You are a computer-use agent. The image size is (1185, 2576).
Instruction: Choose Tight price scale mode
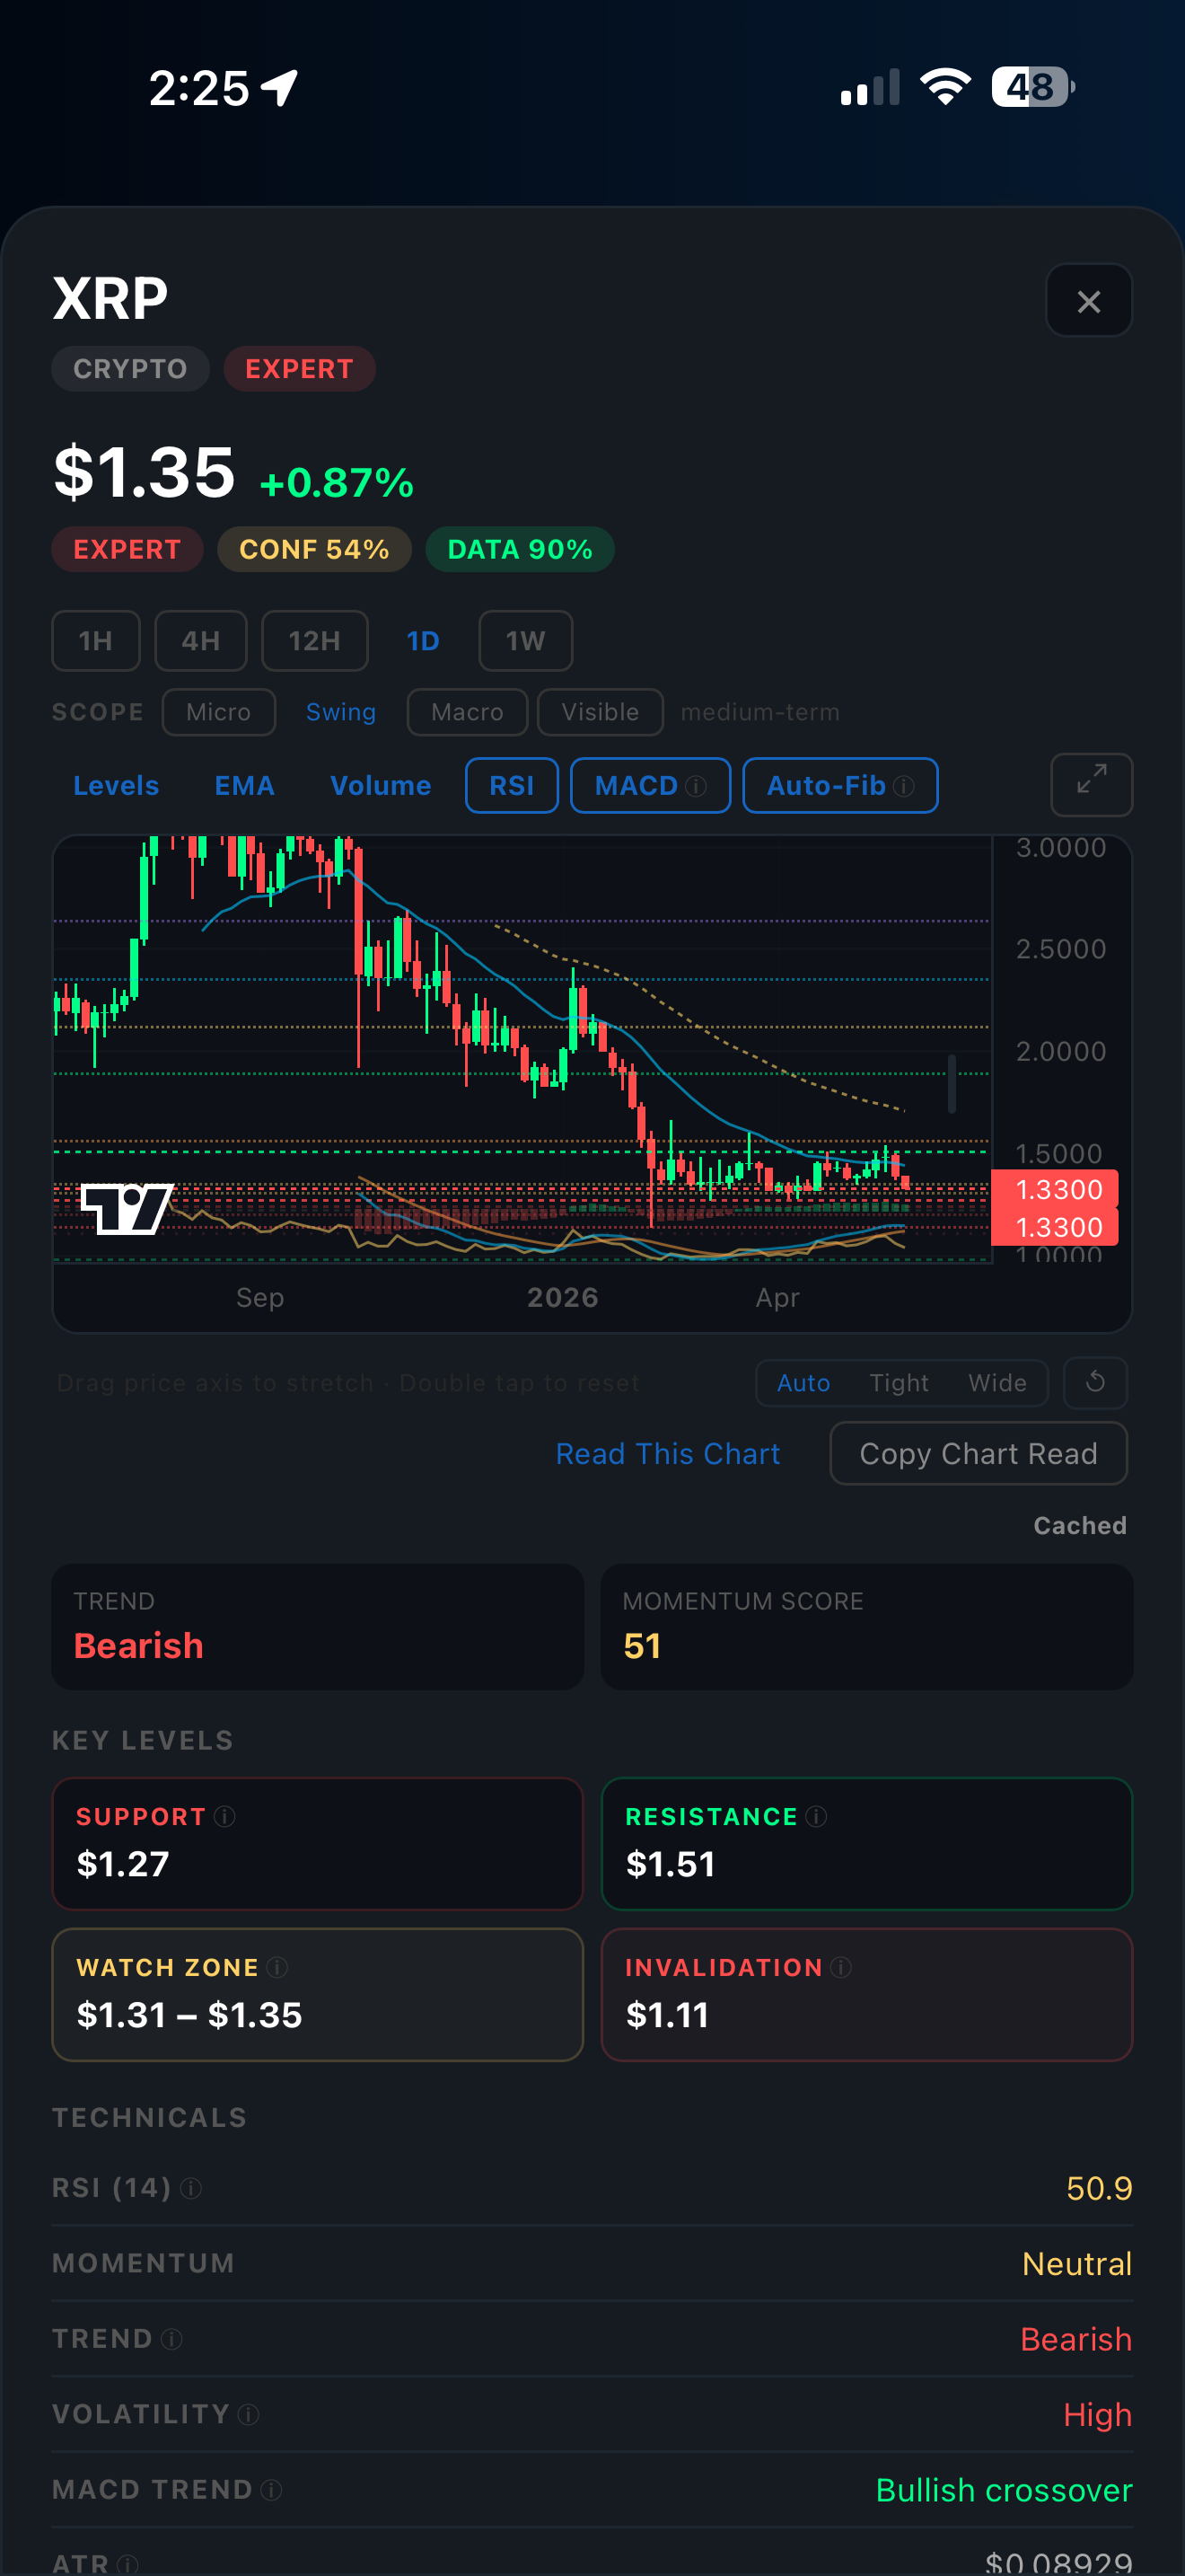pyautogui.click(x=900, y=1383)
